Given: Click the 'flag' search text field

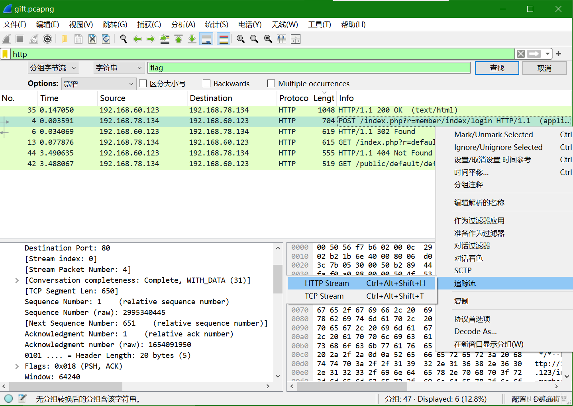Looking at the screenshot, I should 309,68.
